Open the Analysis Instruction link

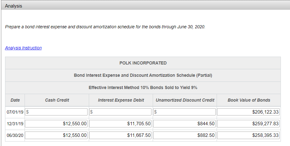coord(23,48)
